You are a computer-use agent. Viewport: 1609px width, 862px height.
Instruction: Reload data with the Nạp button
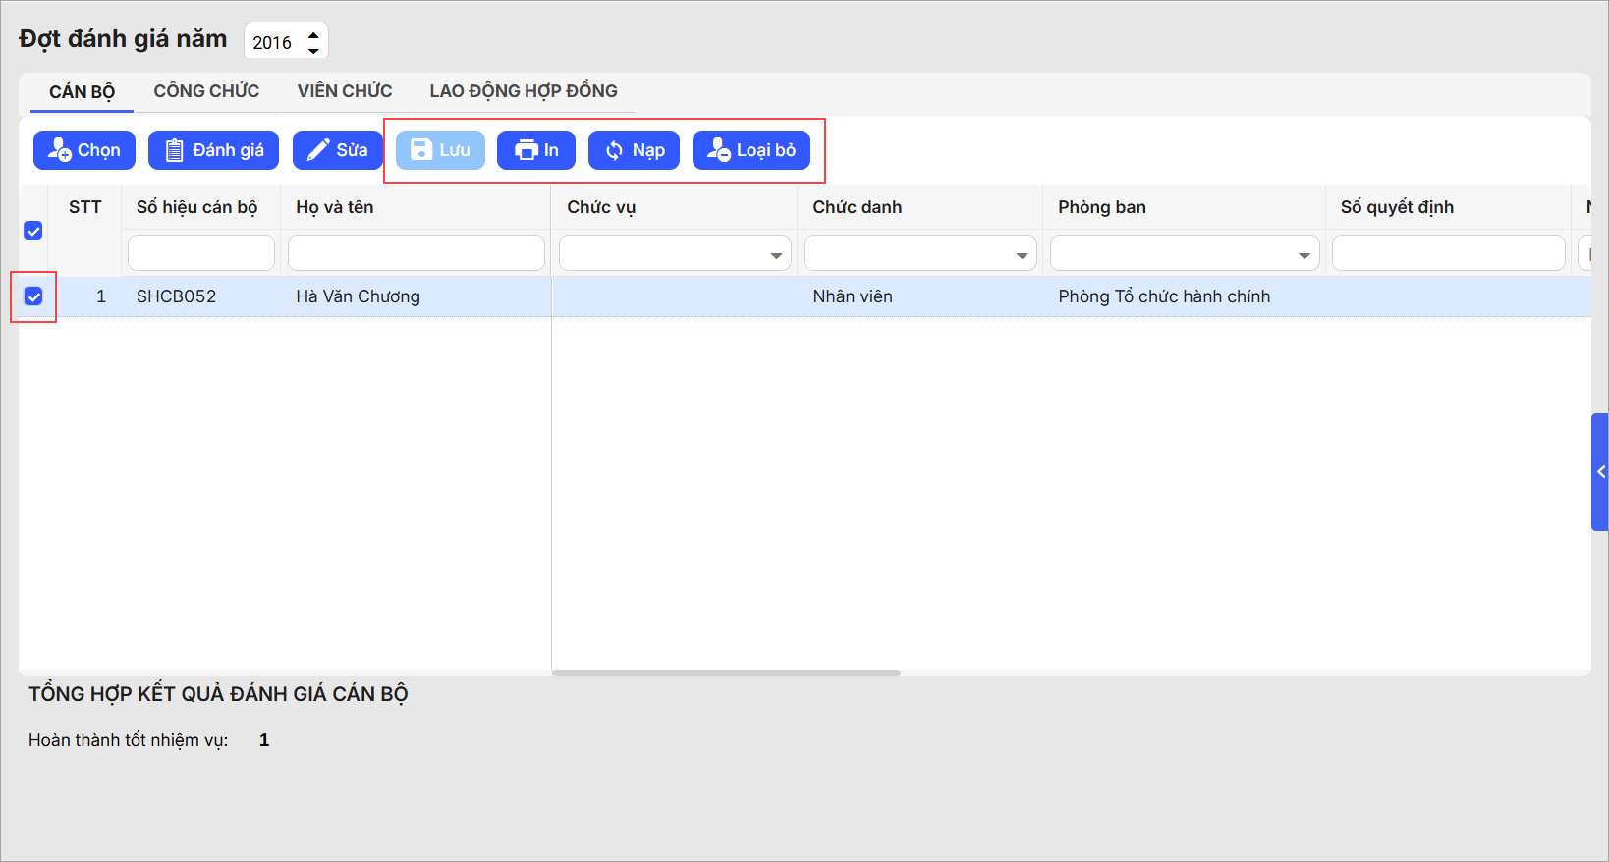(x=634, y=150)
